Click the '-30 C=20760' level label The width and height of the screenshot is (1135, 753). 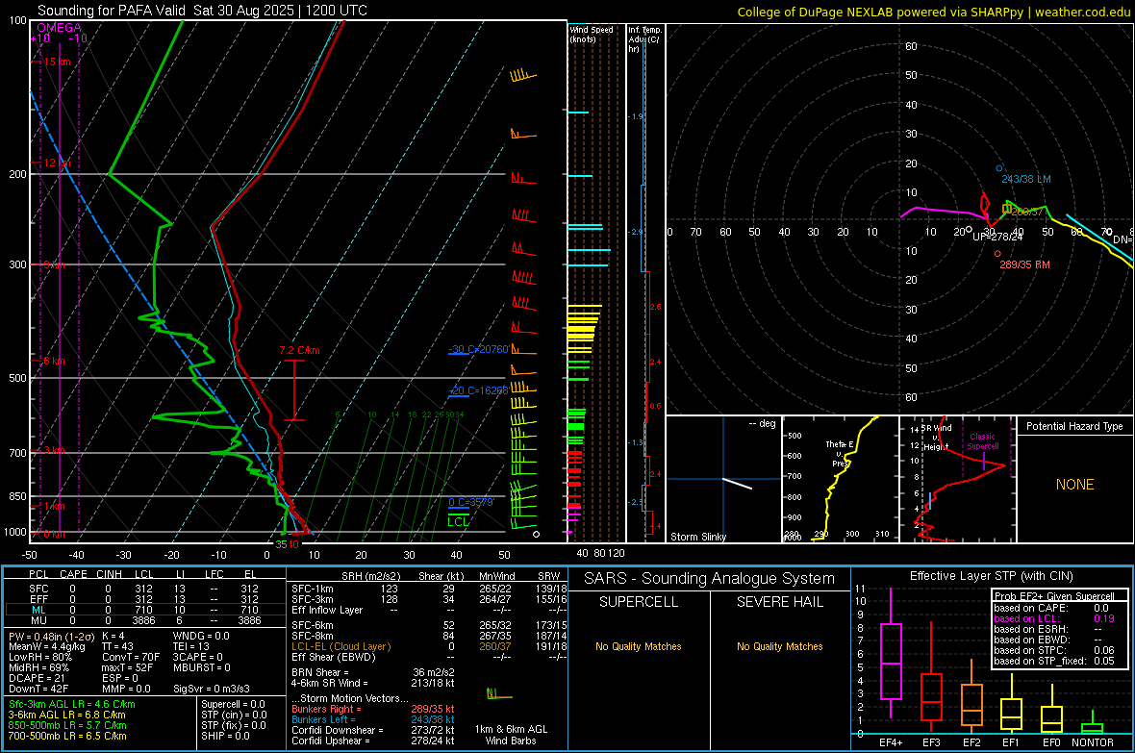click(x=479, y=350)
